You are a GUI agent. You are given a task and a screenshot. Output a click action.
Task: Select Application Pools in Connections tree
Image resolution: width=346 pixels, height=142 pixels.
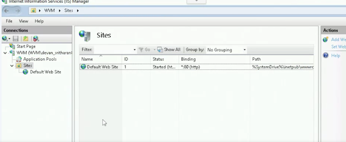click(x=40, y=59)
